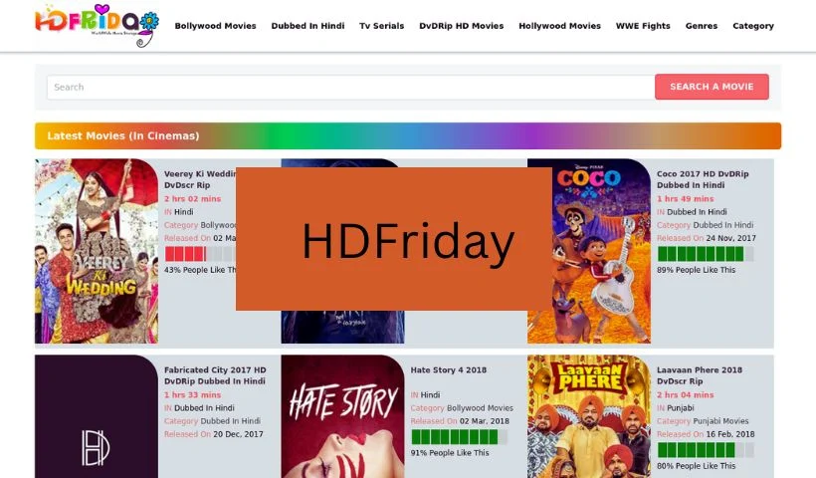The width and height of the screenshot is (816, 478).
Task: Open the Bollywood Movies menu
Action: point(216,26)
